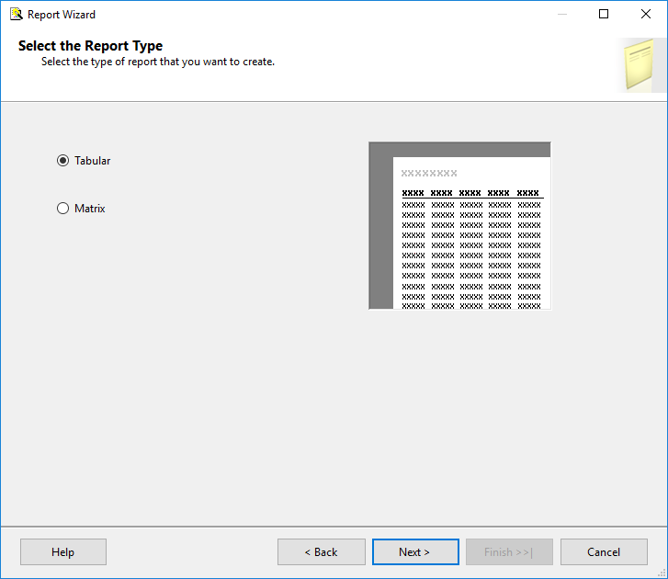
Task: Click the 'Report Wizard' window title text
Action: point(62,15)
